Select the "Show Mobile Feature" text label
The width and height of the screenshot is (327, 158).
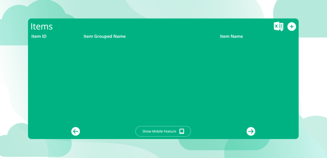[159, 131]
